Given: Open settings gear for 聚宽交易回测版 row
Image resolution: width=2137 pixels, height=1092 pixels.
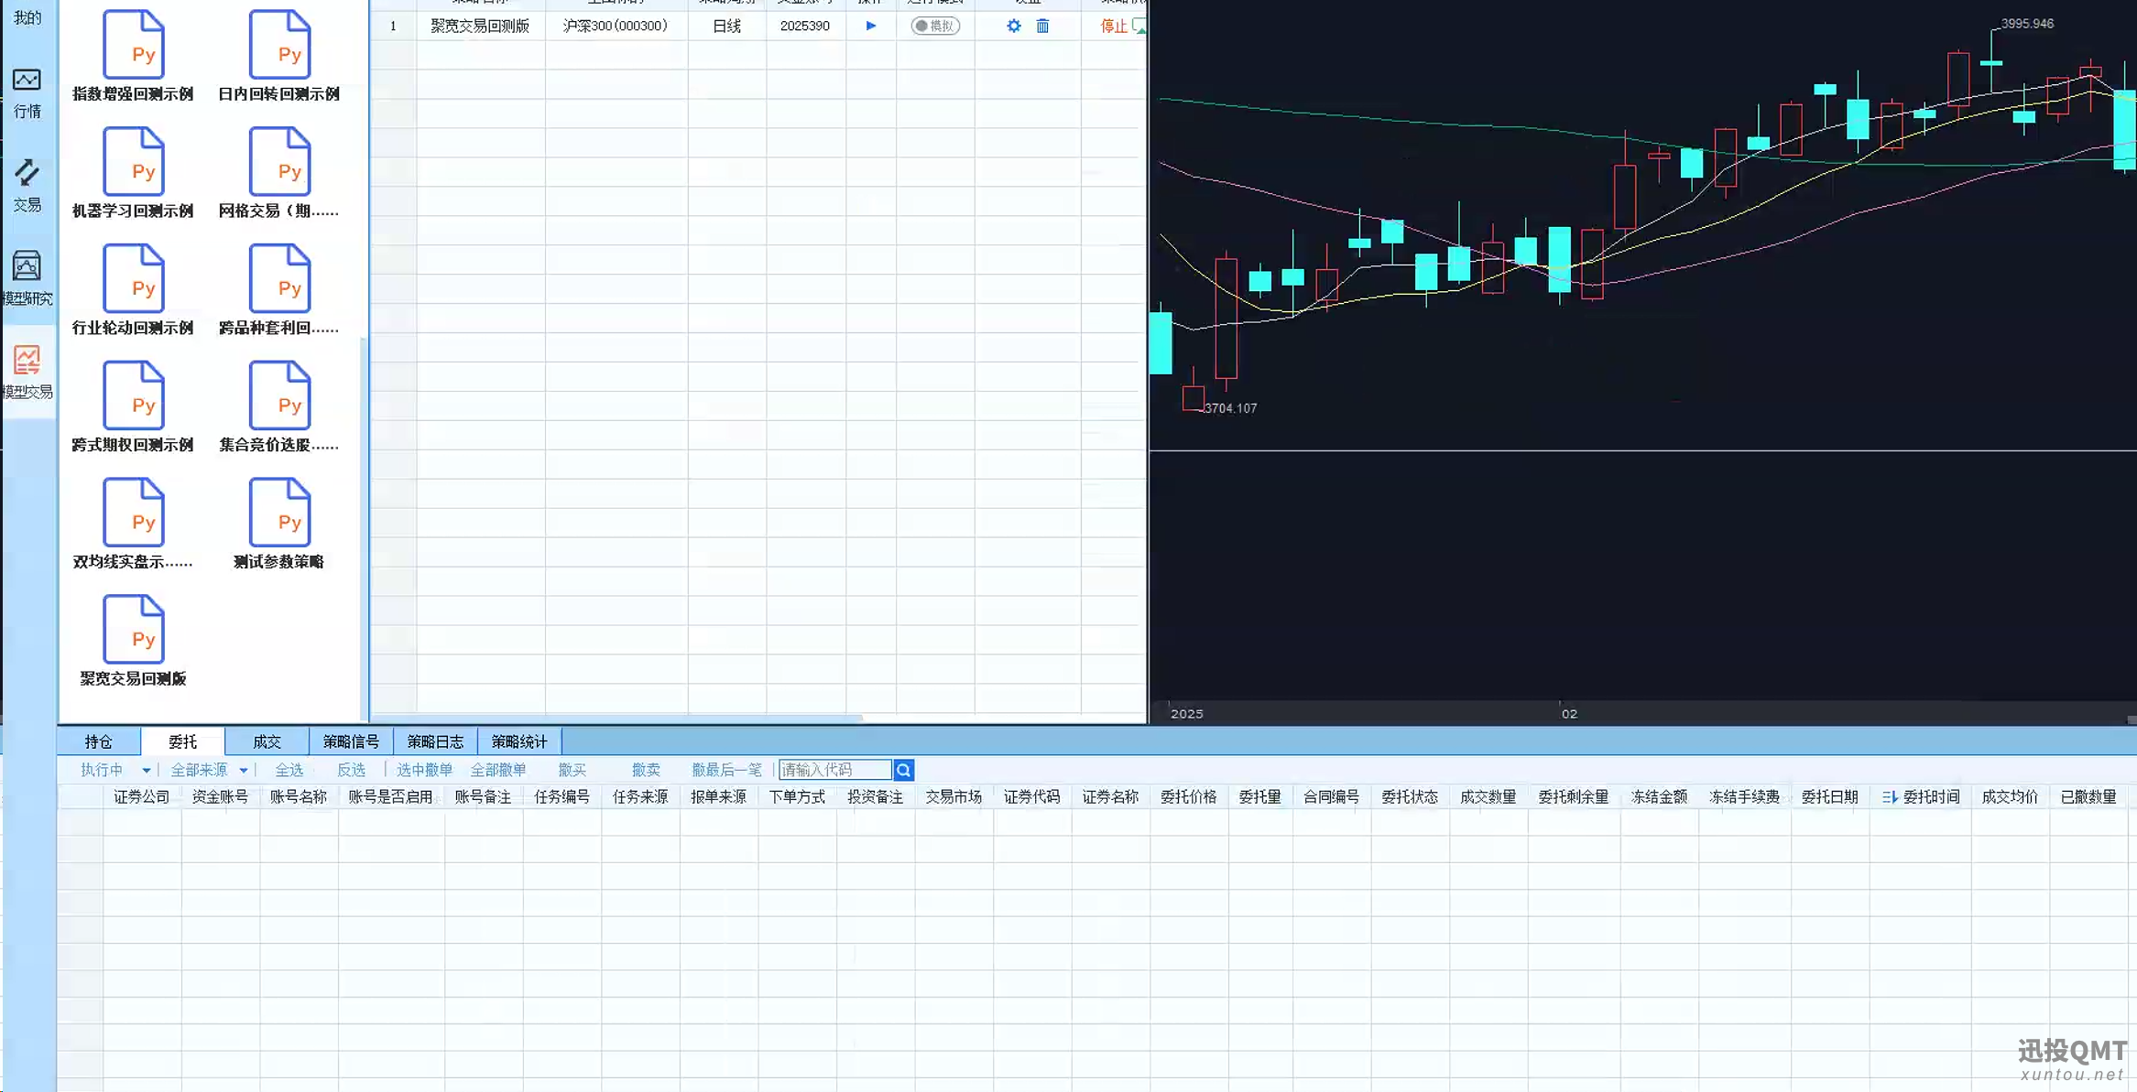Looking at the screenshot, I should coord(1013,26).
